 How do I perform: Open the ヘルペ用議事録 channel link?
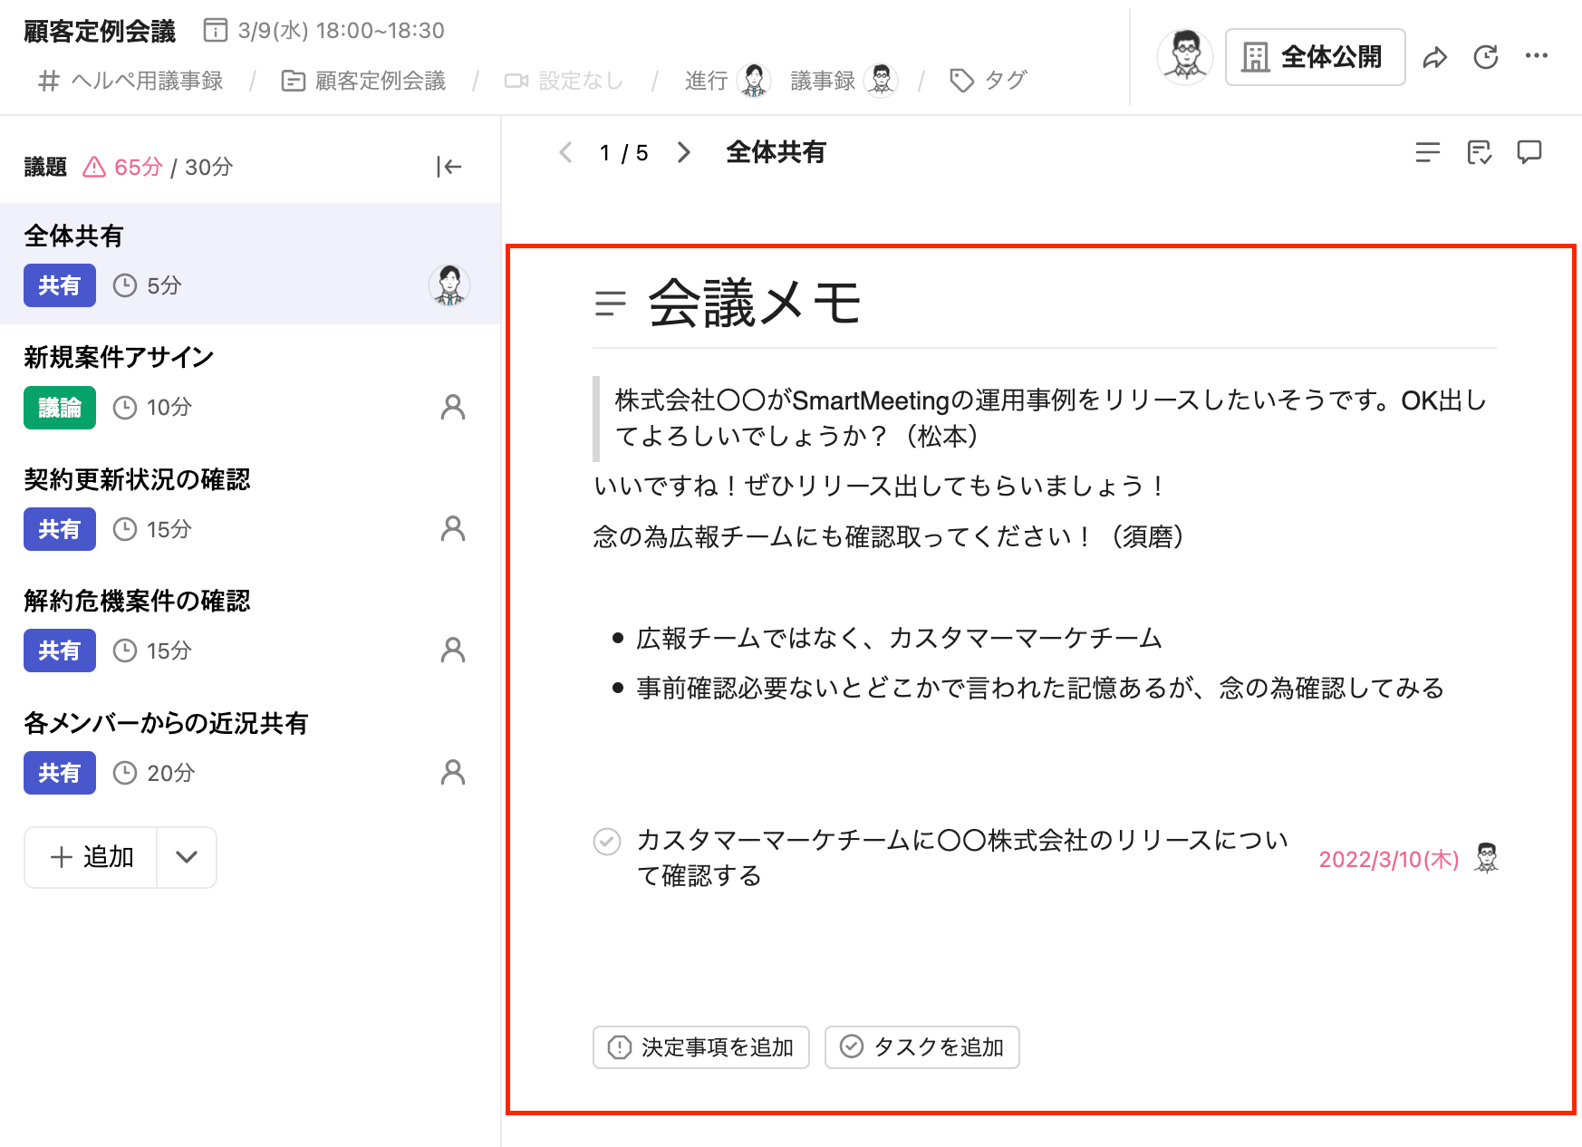(130, 81)
